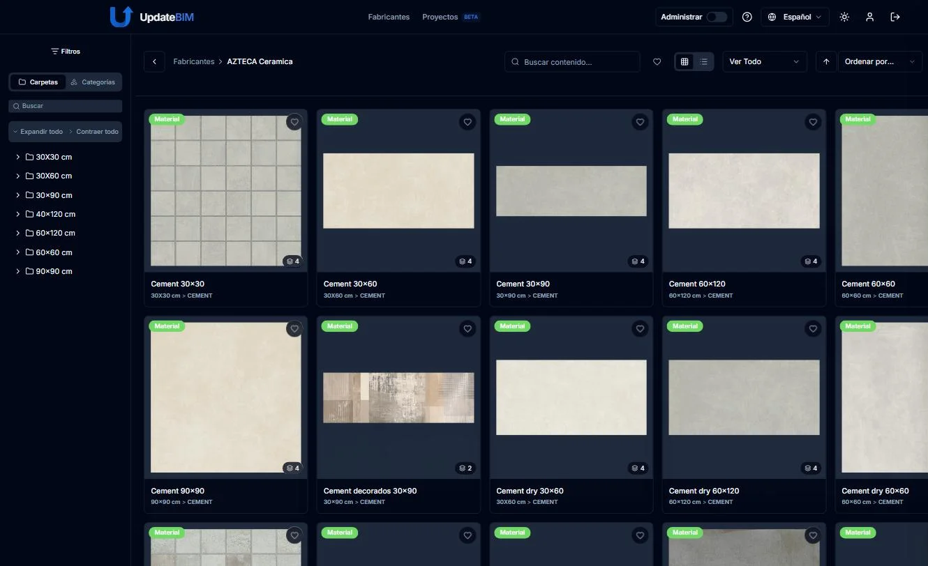Viewport: 928px width, 566px height.
Task: Open the Cement decorados 30×90 thumbnail
Action: coord(398,397)
